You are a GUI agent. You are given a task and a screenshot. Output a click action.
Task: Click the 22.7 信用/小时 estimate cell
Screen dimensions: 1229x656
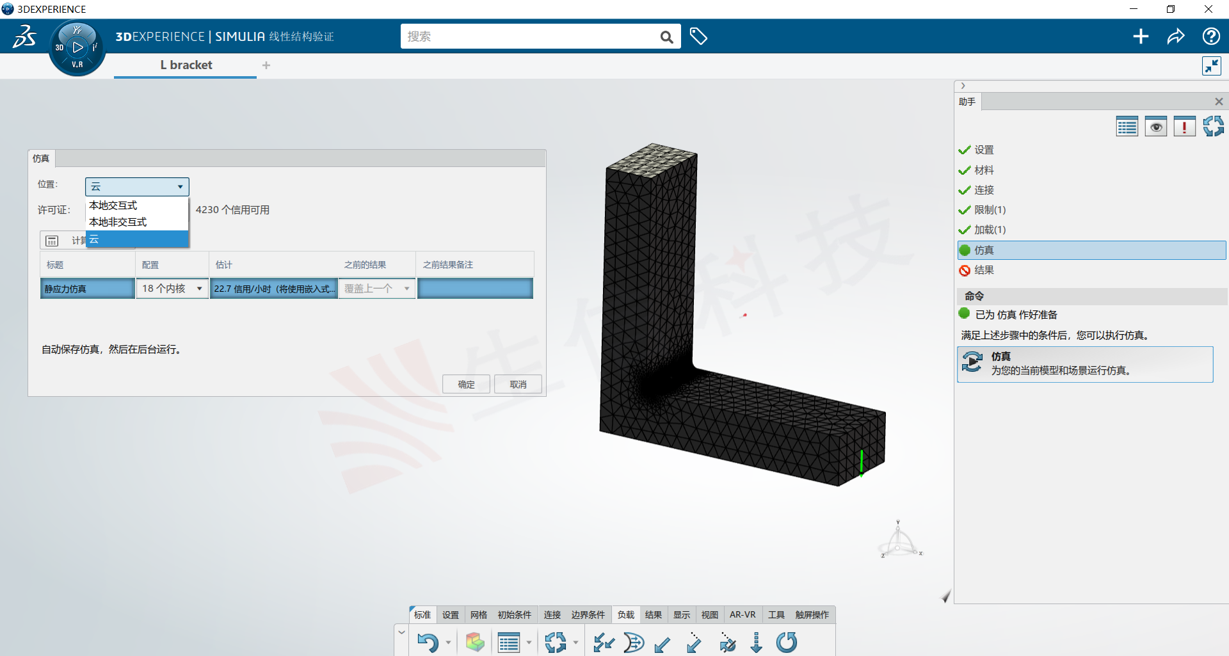tap(274, 289)
